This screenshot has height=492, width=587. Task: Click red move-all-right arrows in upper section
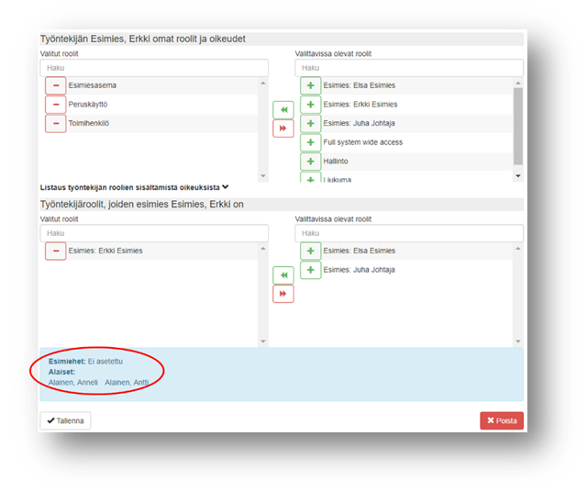tap(282, 128)
